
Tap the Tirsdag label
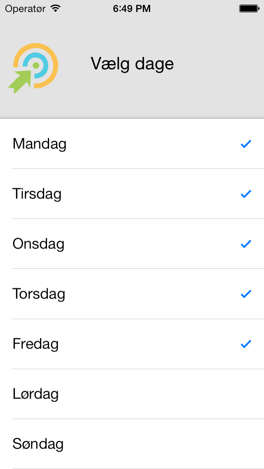pyautogui.click(x=37, y=194)
